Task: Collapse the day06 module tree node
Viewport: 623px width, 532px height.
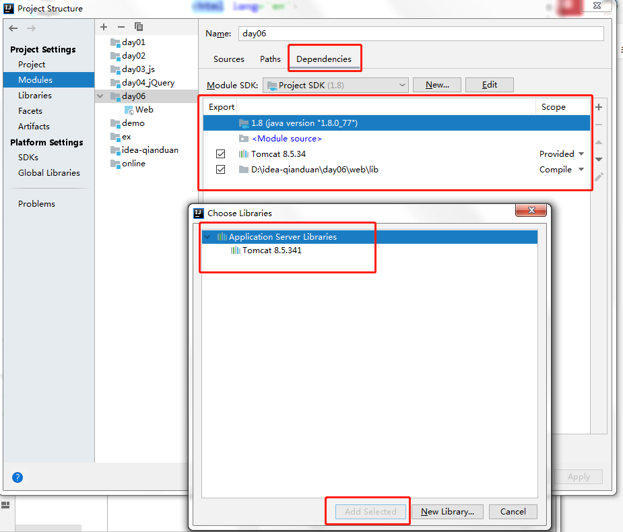Action: (100, 96)
